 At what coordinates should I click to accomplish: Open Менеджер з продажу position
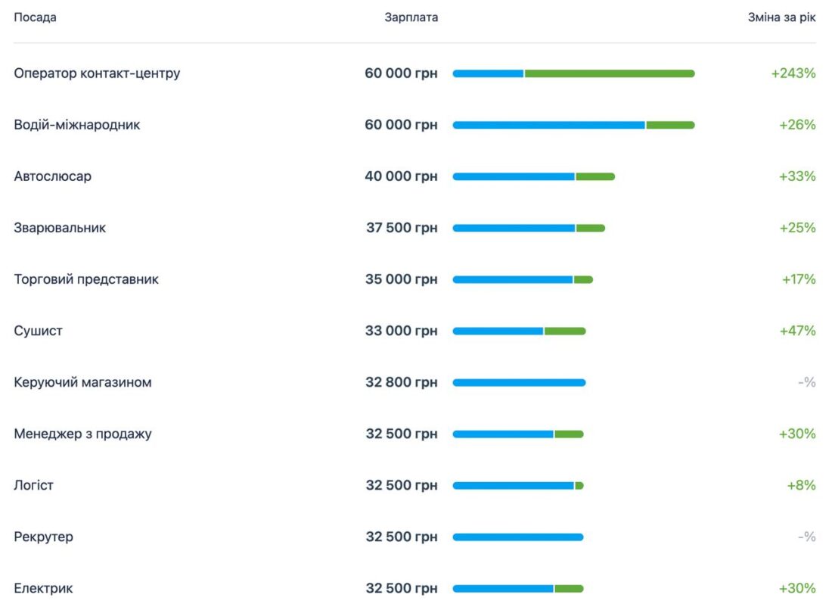point(82,434)
